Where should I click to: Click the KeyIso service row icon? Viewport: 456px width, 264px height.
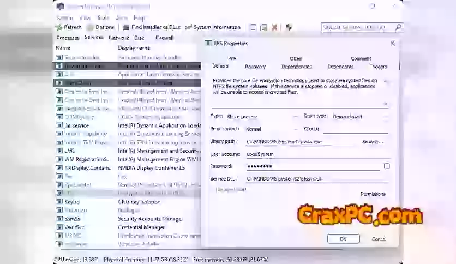click(x=59, y=201)
